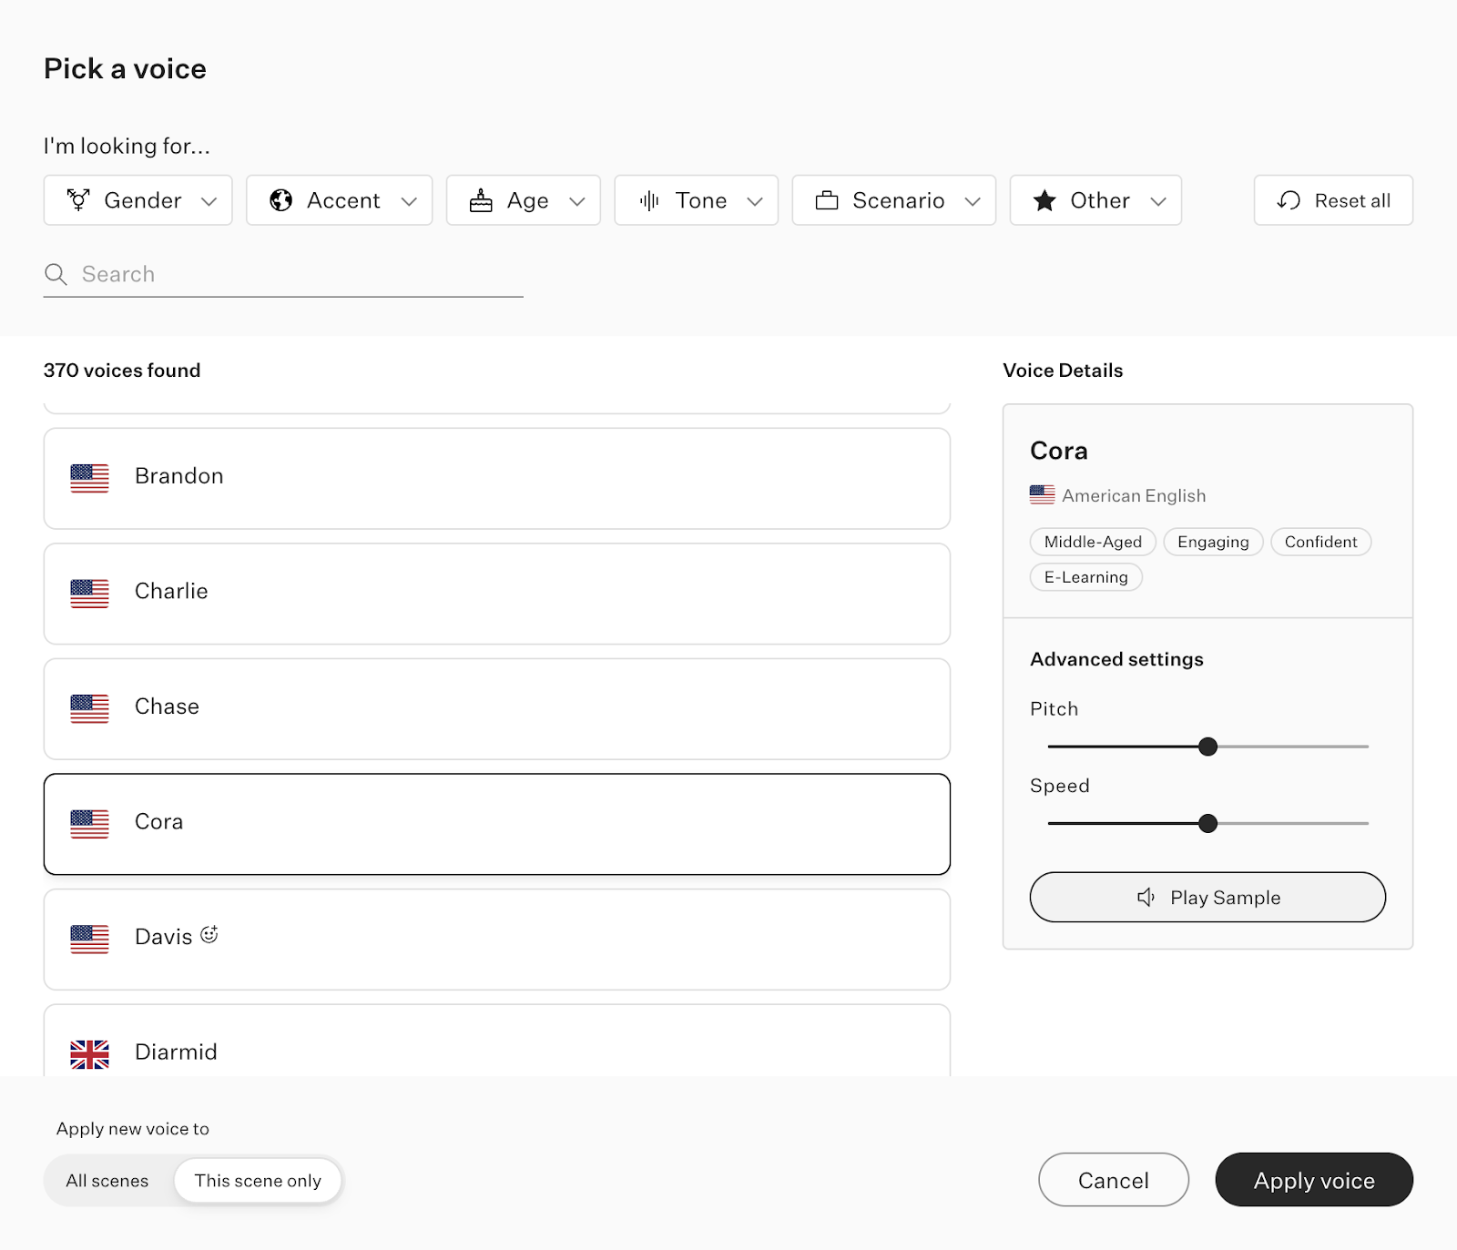Image resolution: width=1457 pixels, height=1250 pixels.
Task: Click the globe Accent icon
Action: tap(281, 200)
